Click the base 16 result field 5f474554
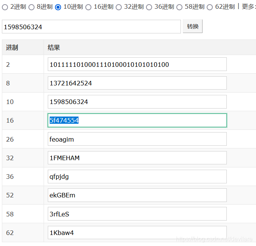This screenshot has height=246, width=256. click(137, 120)
